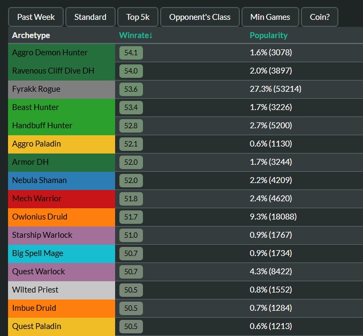
Task: Select popularity value 1.6% (3078)
Action: (271, 53)
